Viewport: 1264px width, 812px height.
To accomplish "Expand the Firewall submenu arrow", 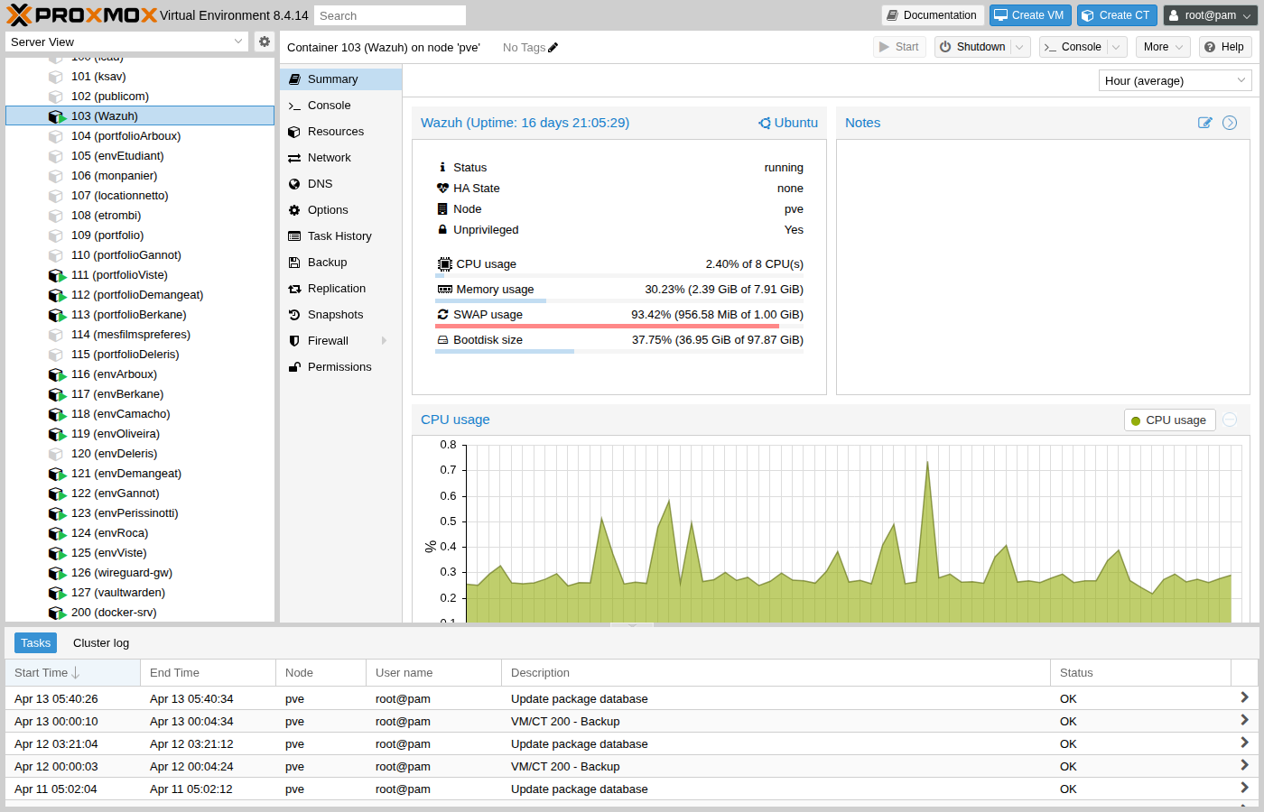I will pos(385,341).
